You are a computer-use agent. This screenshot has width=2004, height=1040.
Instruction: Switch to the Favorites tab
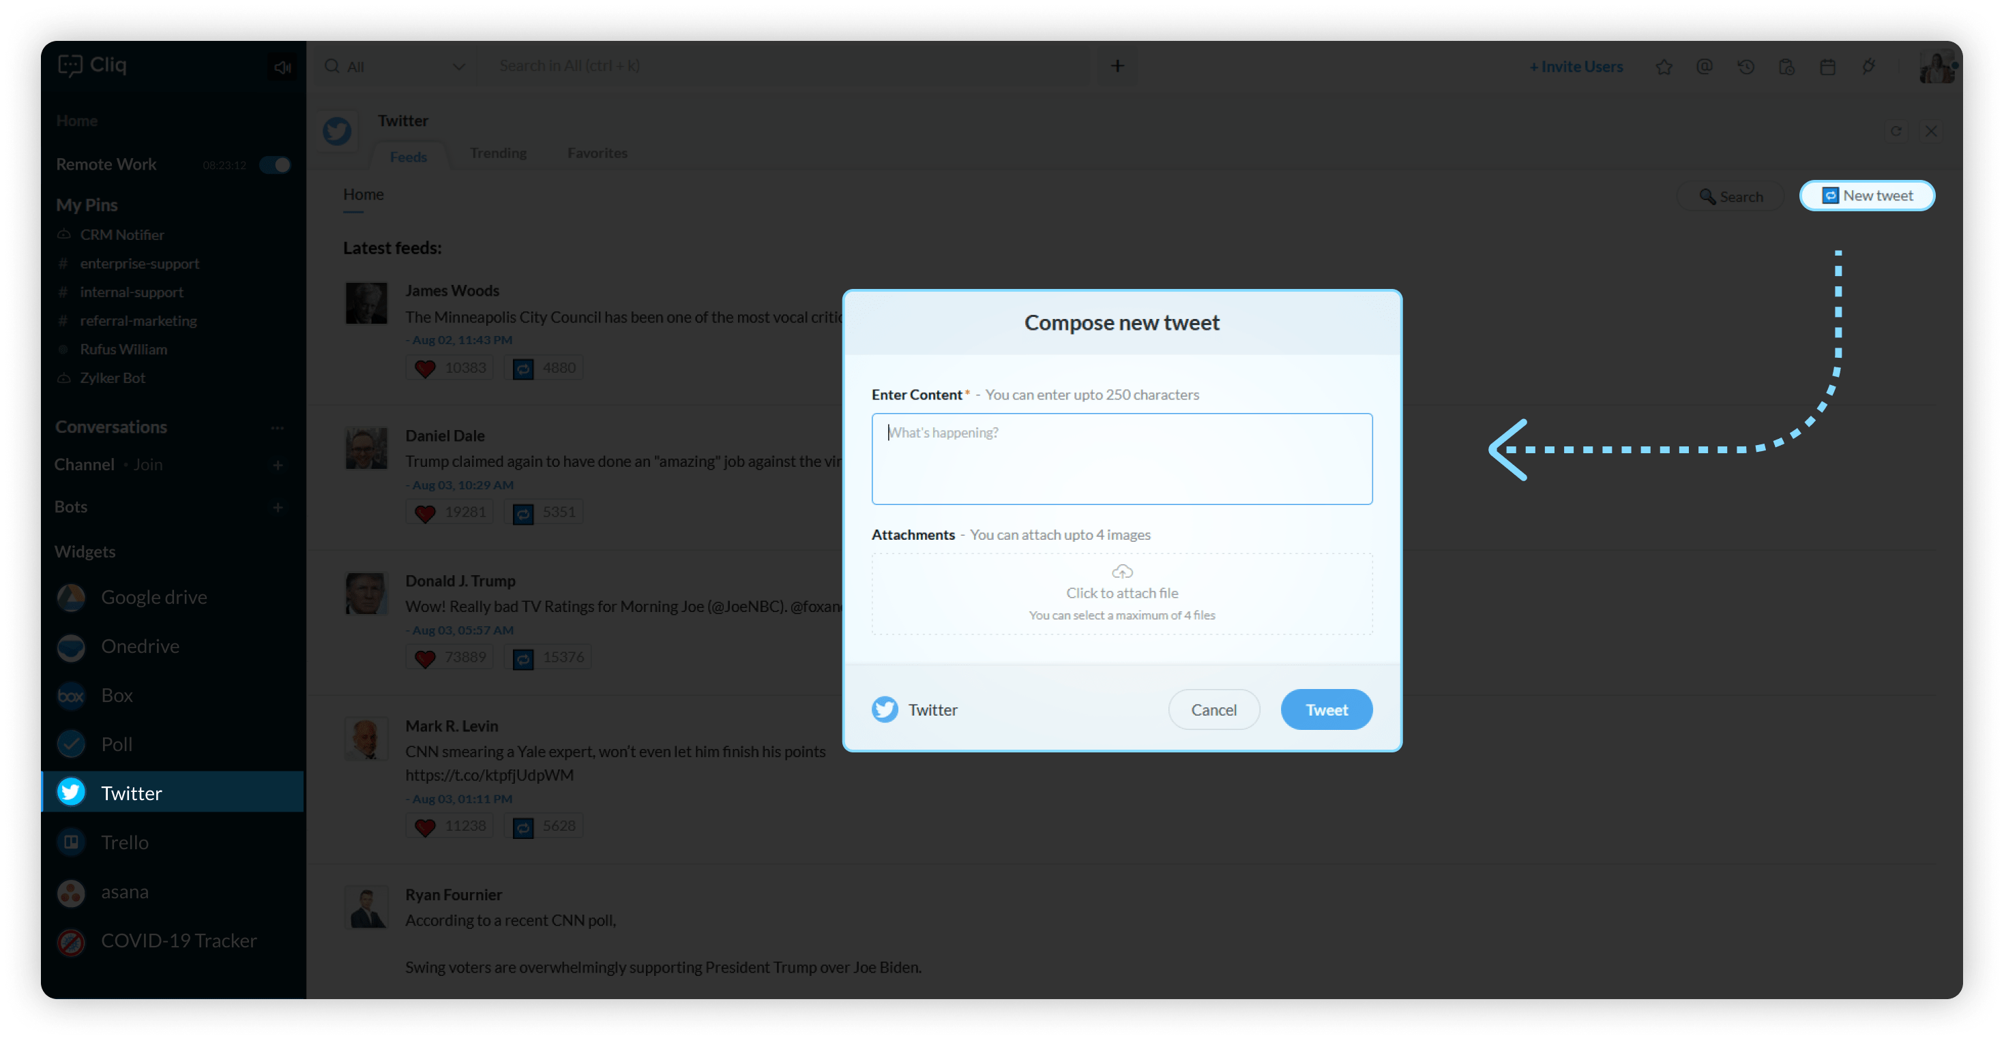click(x=597, y=153)
